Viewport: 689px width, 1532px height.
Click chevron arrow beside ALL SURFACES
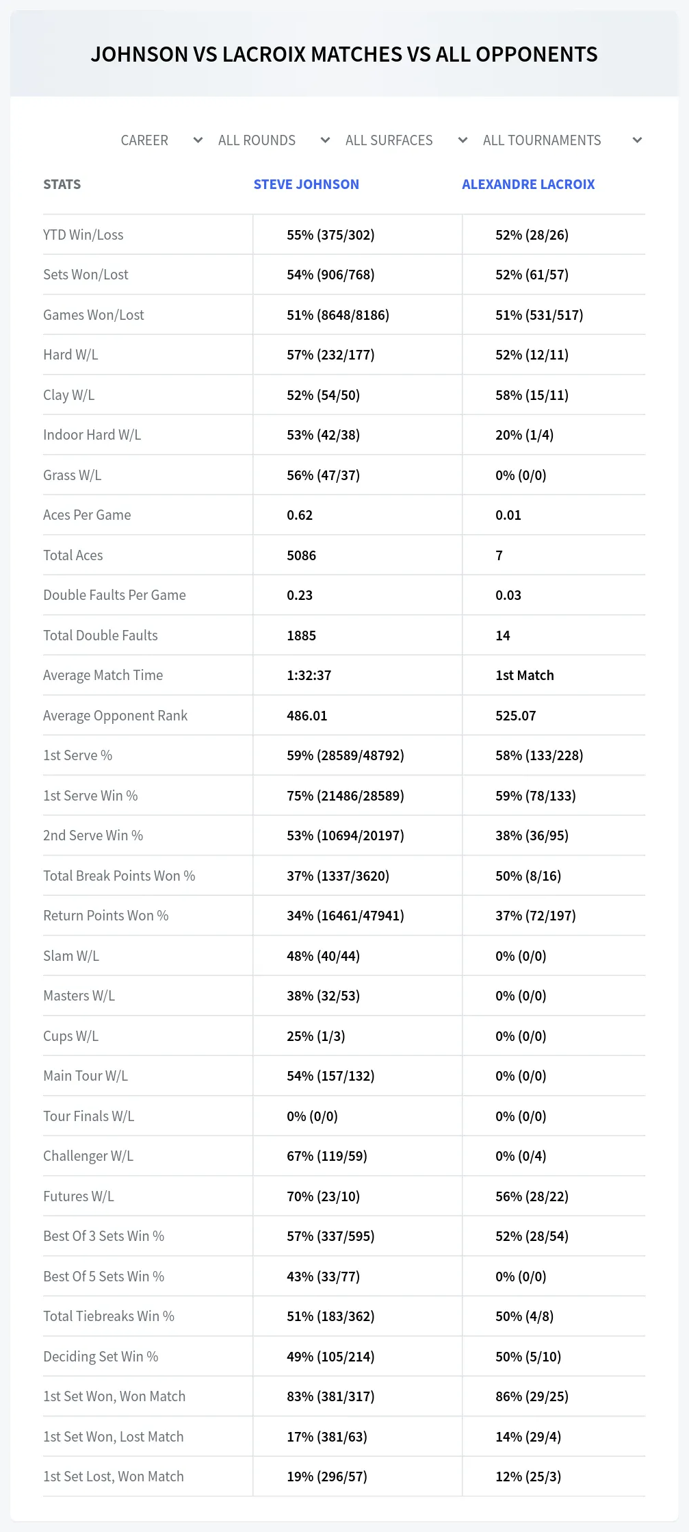coord(463,140)
